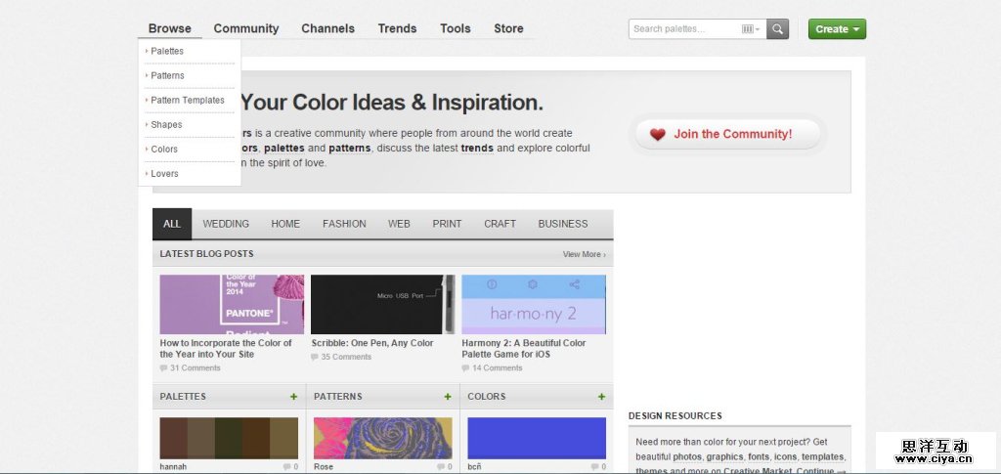The height and width of the screenshot is (474, 1001).
Task: Click the plus icon in the Patterns header
Action: tap(448, 397)
